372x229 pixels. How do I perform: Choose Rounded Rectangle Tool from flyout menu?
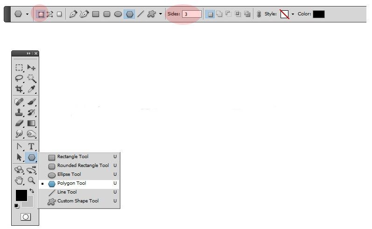tap(83, 166)
